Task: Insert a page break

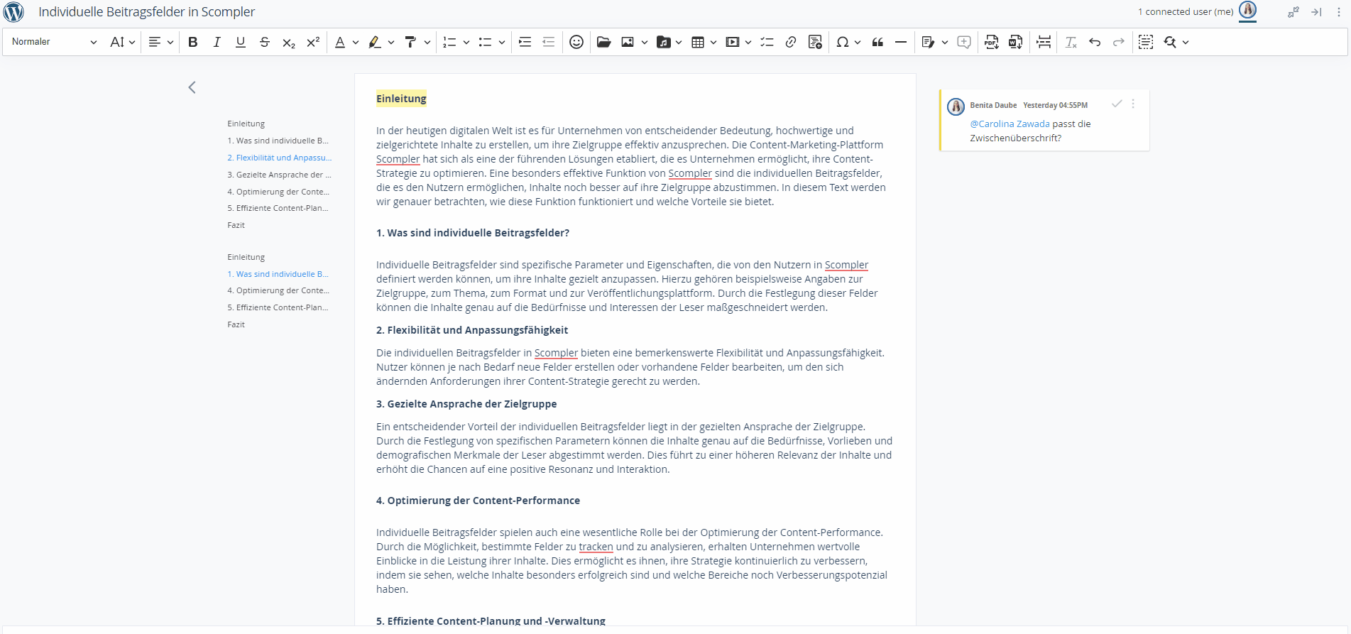Action: pyautogui.click(x=1044, y=43)
